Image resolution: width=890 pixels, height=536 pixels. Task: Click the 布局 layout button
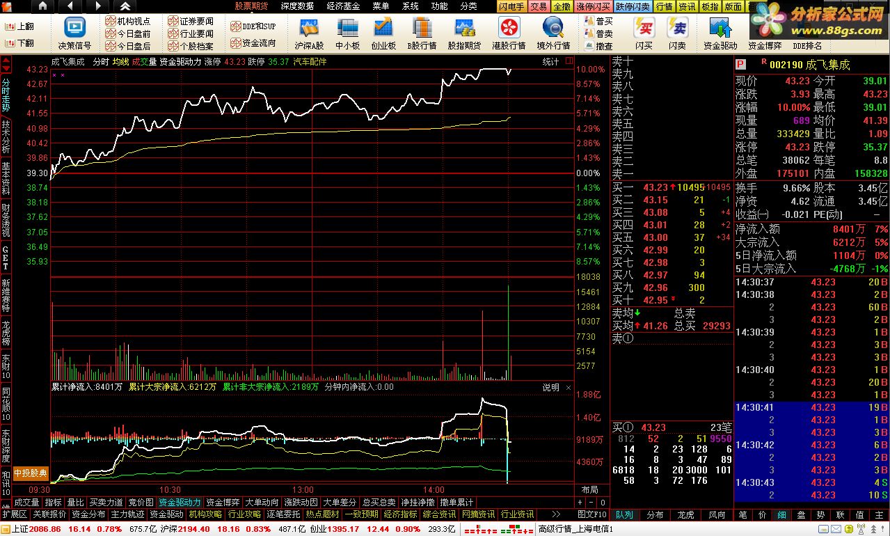point(590,490)
